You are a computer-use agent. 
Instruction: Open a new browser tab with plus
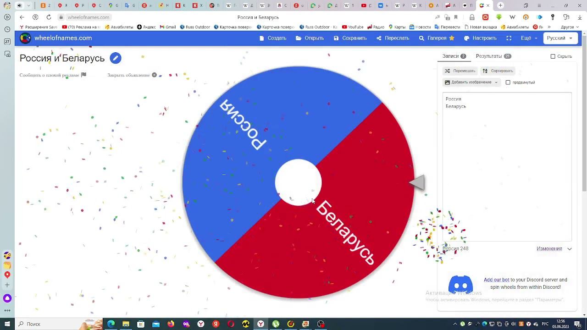coord(500,5)
